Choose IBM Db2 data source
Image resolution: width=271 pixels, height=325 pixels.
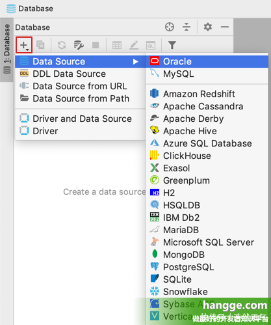coord(207,218)
